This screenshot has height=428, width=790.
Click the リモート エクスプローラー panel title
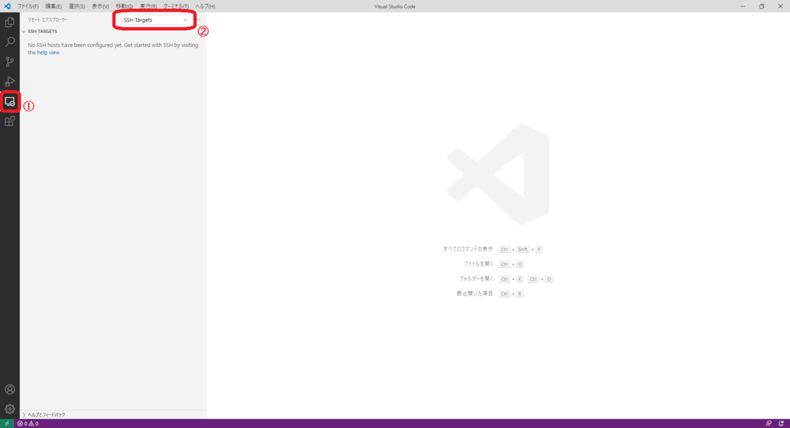coord(47,20)
